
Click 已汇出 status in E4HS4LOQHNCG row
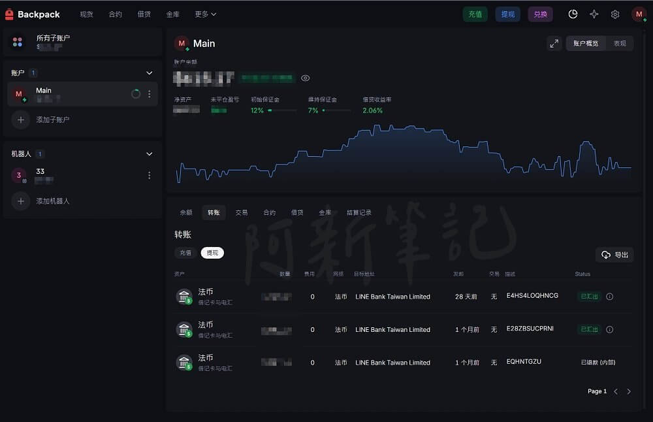coord(589,297)
